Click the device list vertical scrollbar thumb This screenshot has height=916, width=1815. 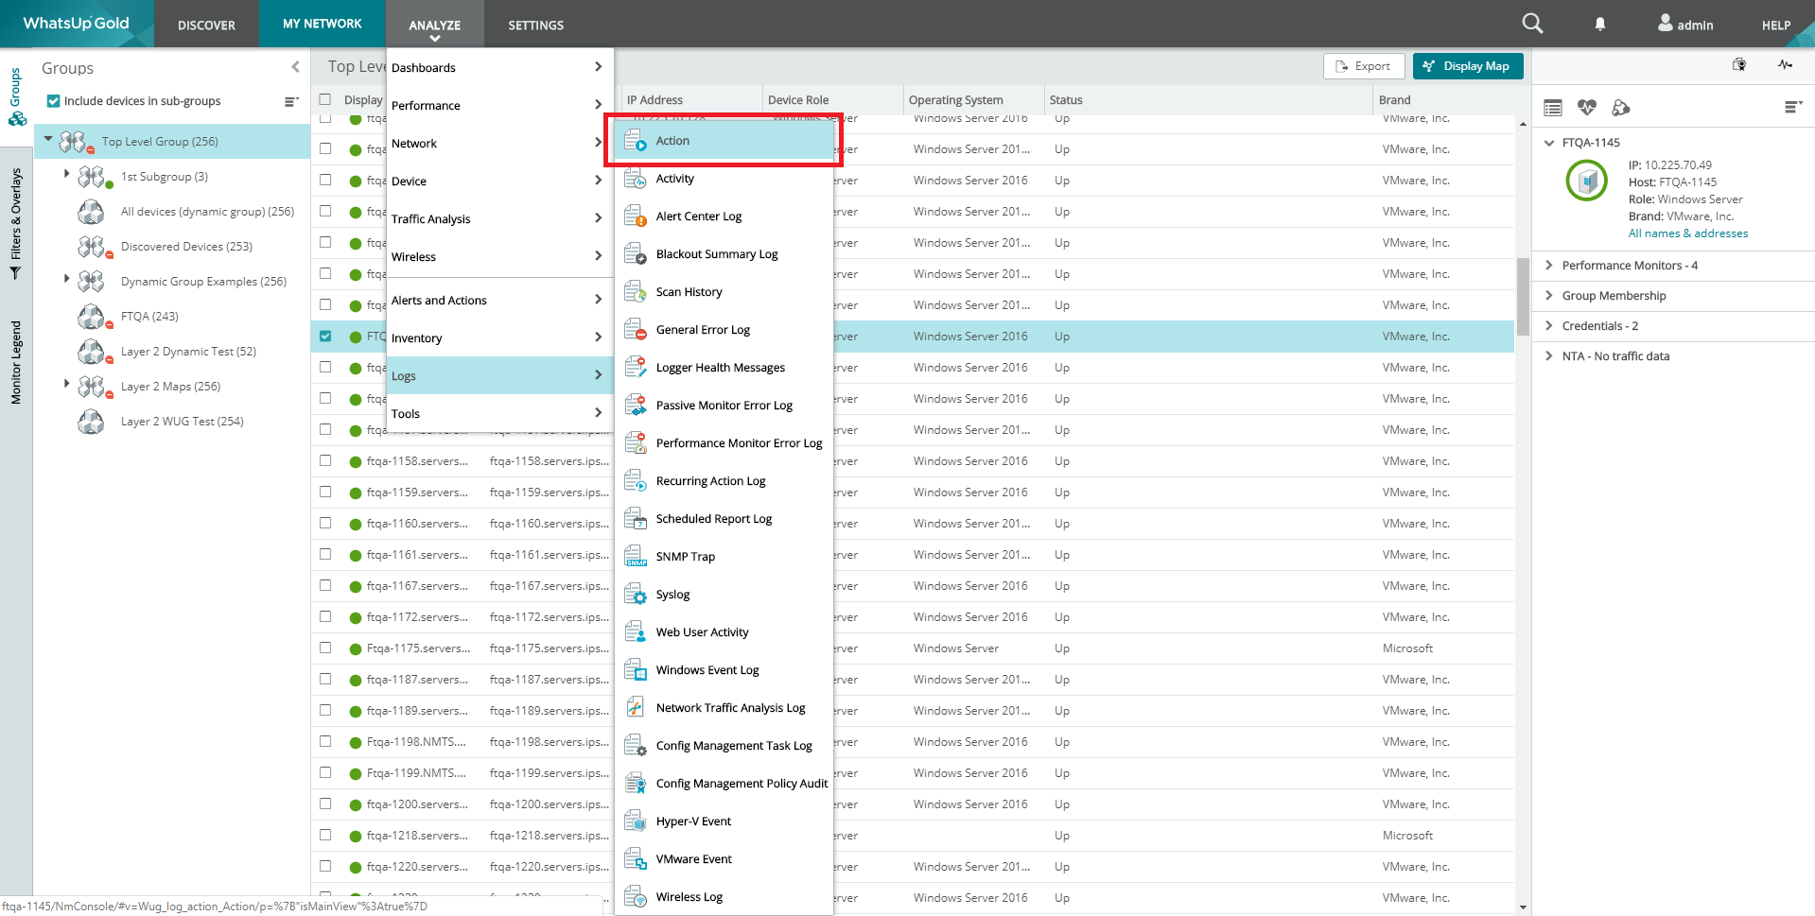1523,297
